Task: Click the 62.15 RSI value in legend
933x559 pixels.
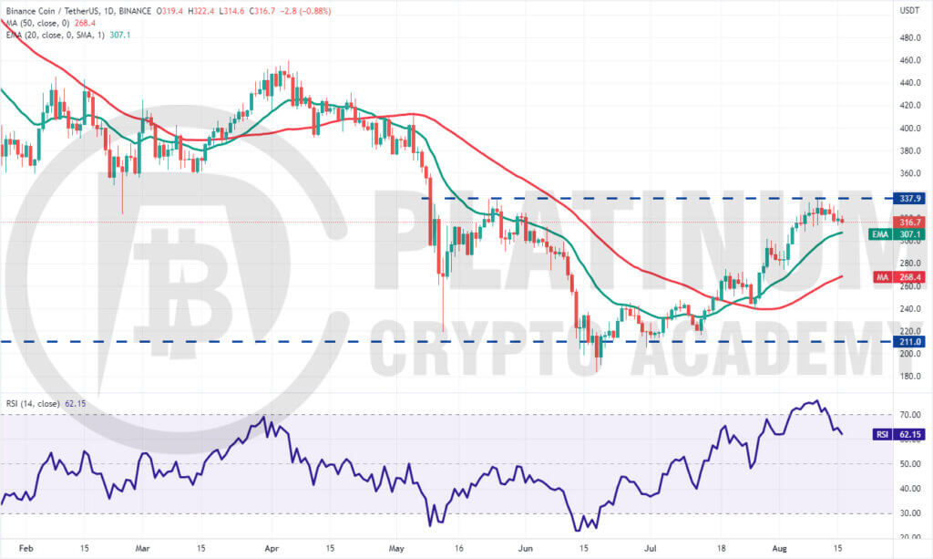Action: (75, 404)
